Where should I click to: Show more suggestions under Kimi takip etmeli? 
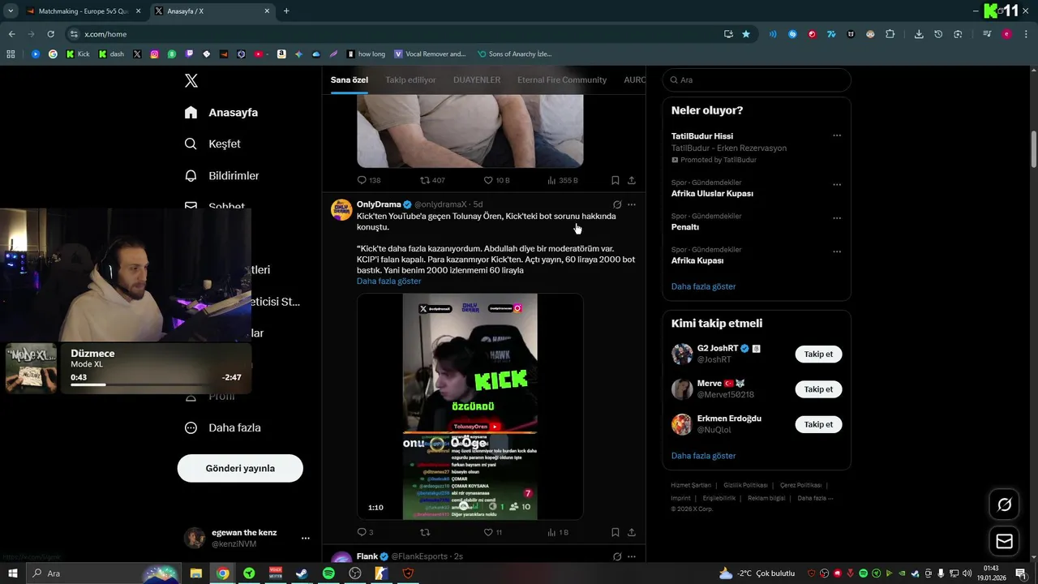tap(703, 456)
